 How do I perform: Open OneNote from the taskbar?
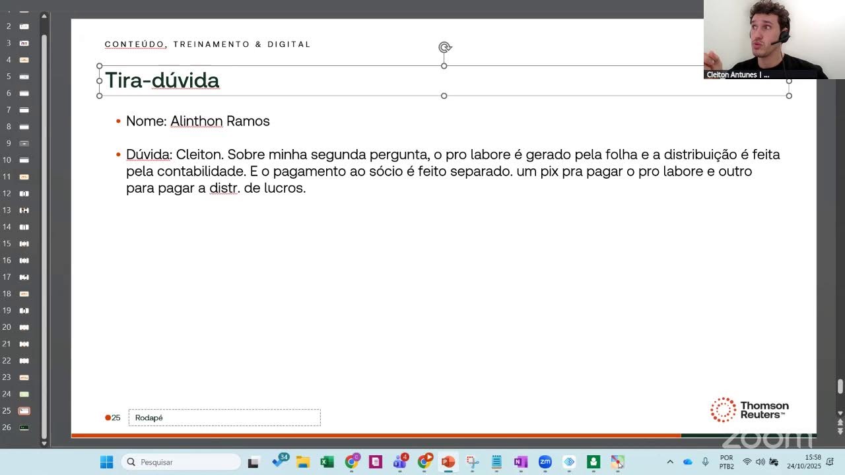coord(521,462)
